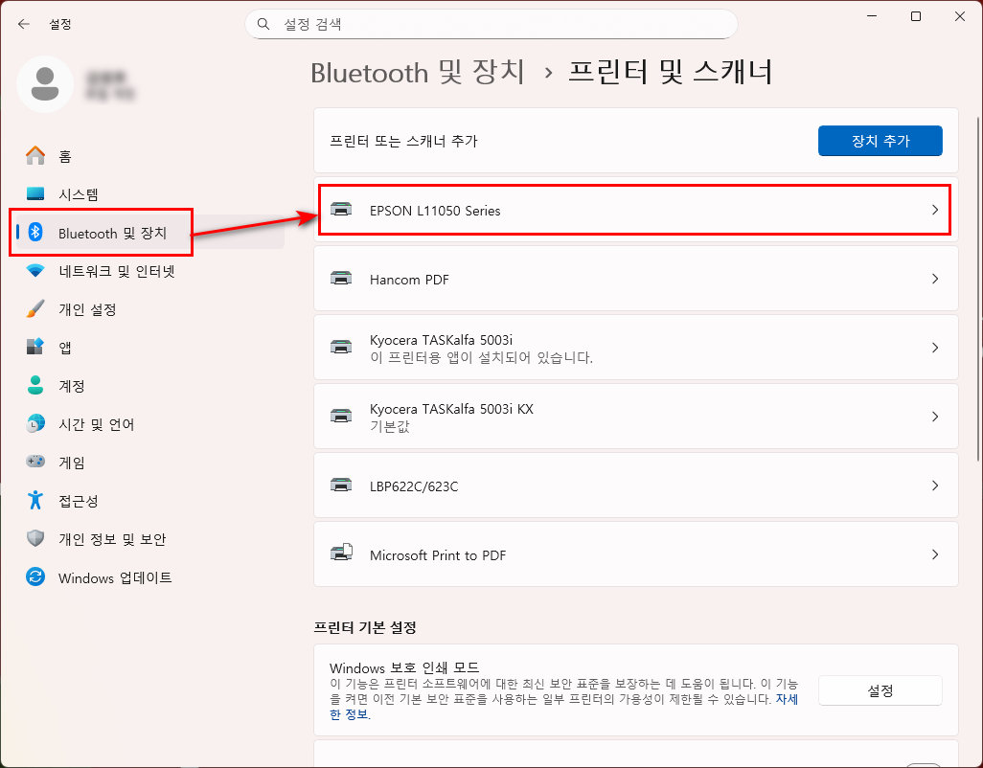Click the 프린터 또는 스캐너 추가 label
Viewport: 983px width, 768px height.
403,141
